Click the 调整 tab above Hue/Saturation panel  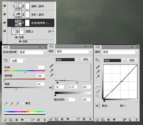6,47
